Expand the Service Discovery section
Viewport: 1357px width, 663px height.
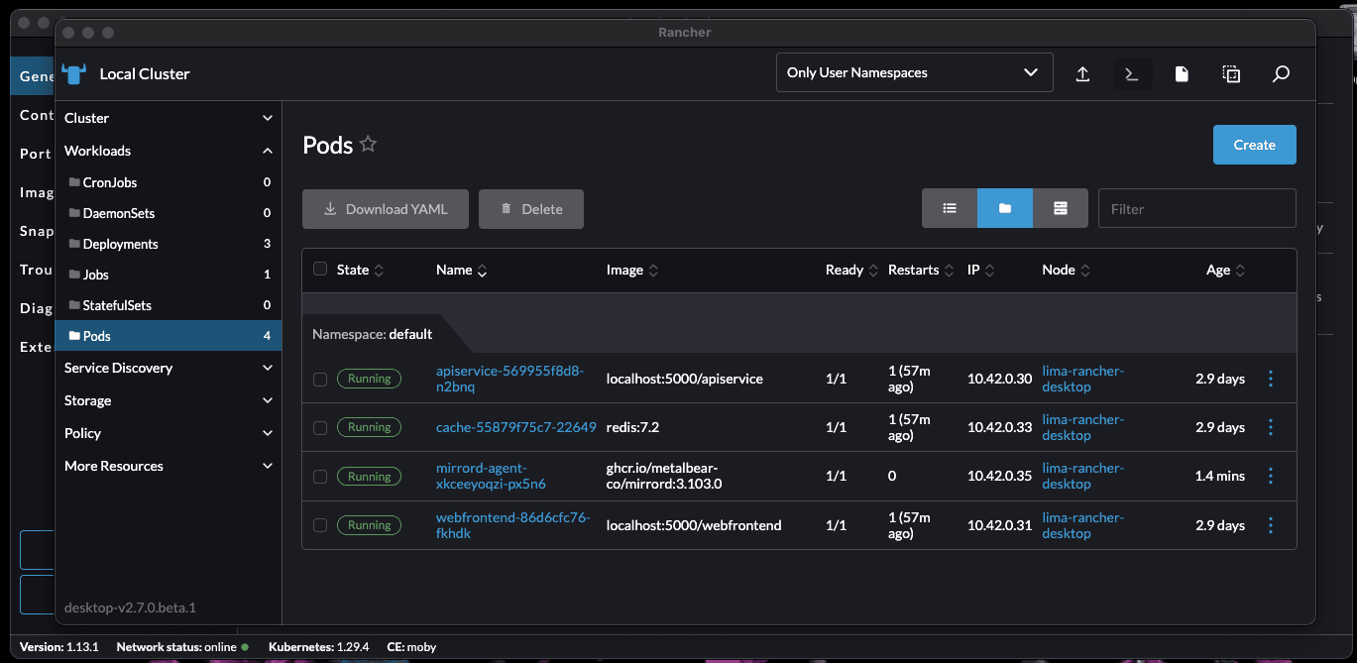[x=169, y=368]
